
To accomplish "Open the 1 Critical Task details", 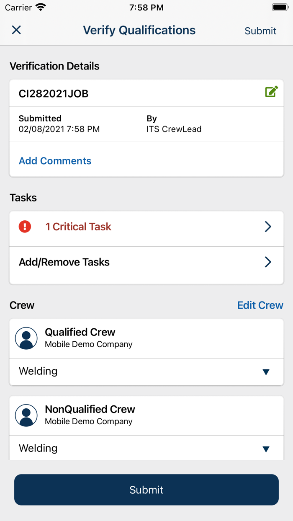I will tap(78, 227).
